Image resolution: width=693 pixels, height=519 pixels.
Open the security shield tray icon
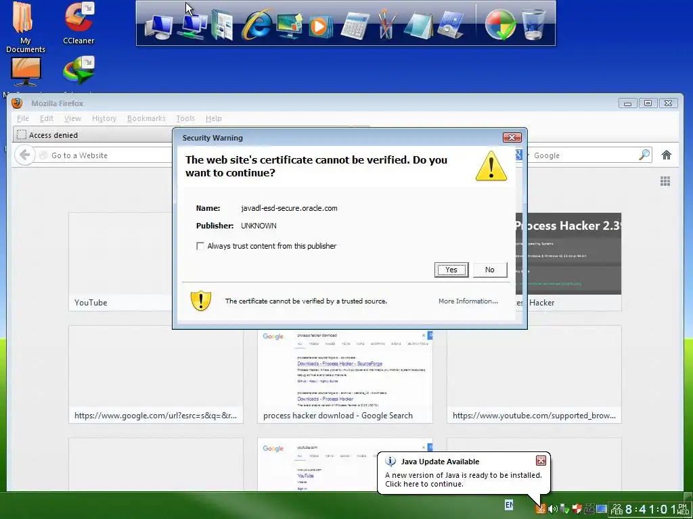click(x=577, y=509)
